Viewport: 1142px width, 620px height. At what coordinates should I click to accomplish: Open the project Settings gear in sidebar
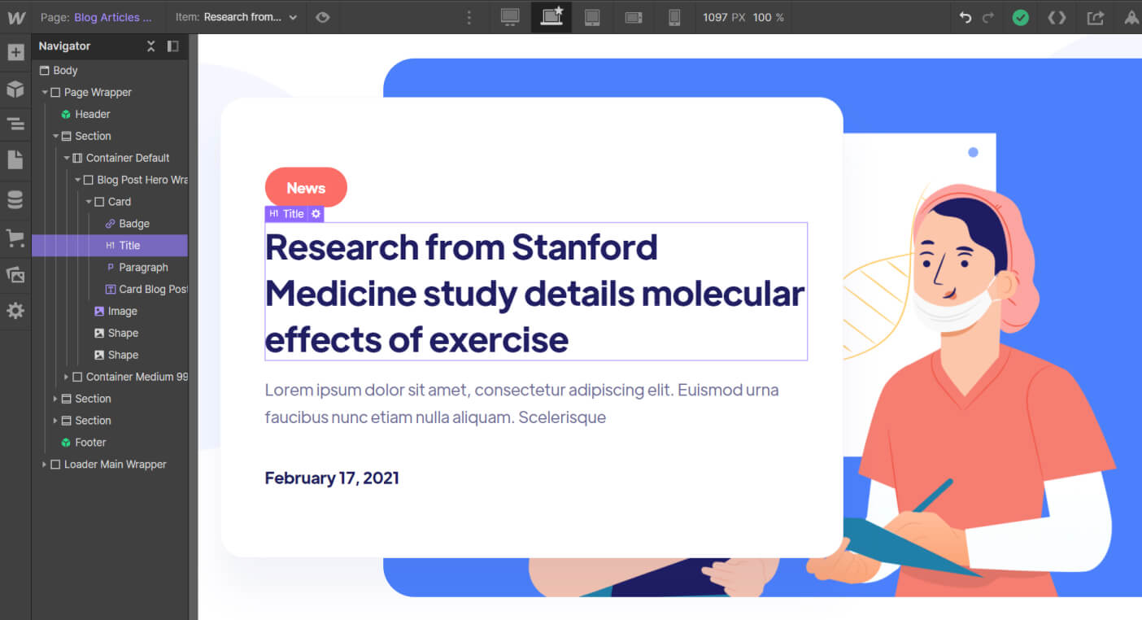15,311
